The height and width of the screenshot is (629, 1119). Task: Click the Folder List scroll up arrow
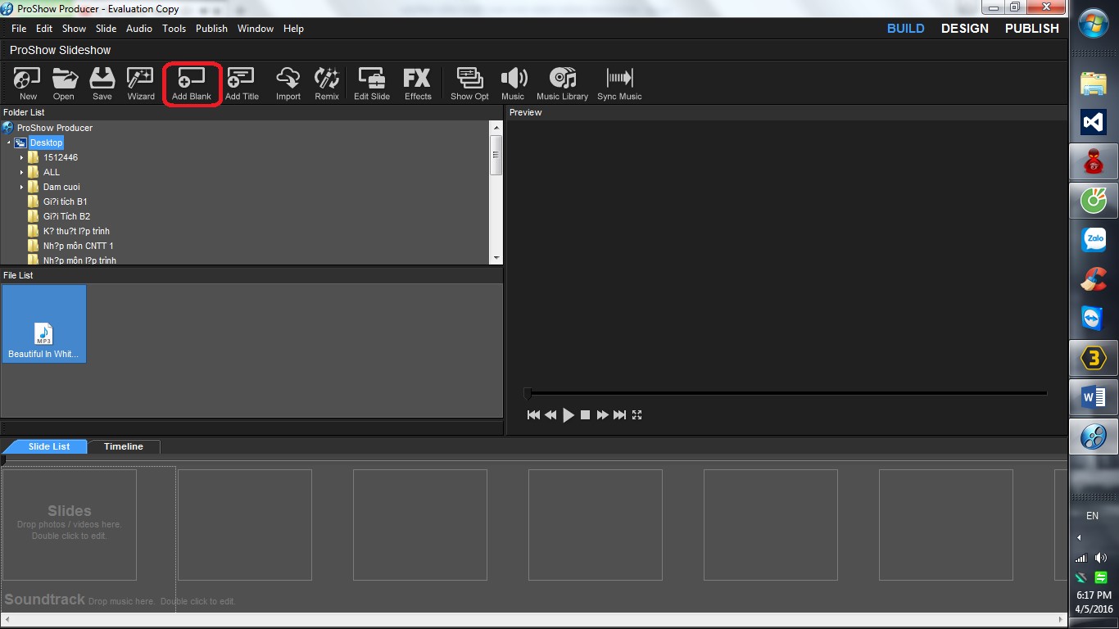tap(496, 128)
